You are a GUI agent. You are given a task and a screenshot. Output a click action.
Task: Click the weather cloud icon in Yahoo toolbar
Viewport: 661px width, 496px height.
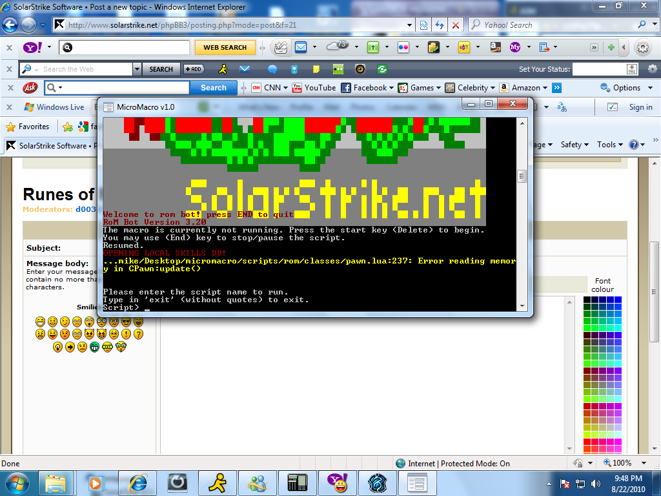pyautogui.click(x=337, y=46)
